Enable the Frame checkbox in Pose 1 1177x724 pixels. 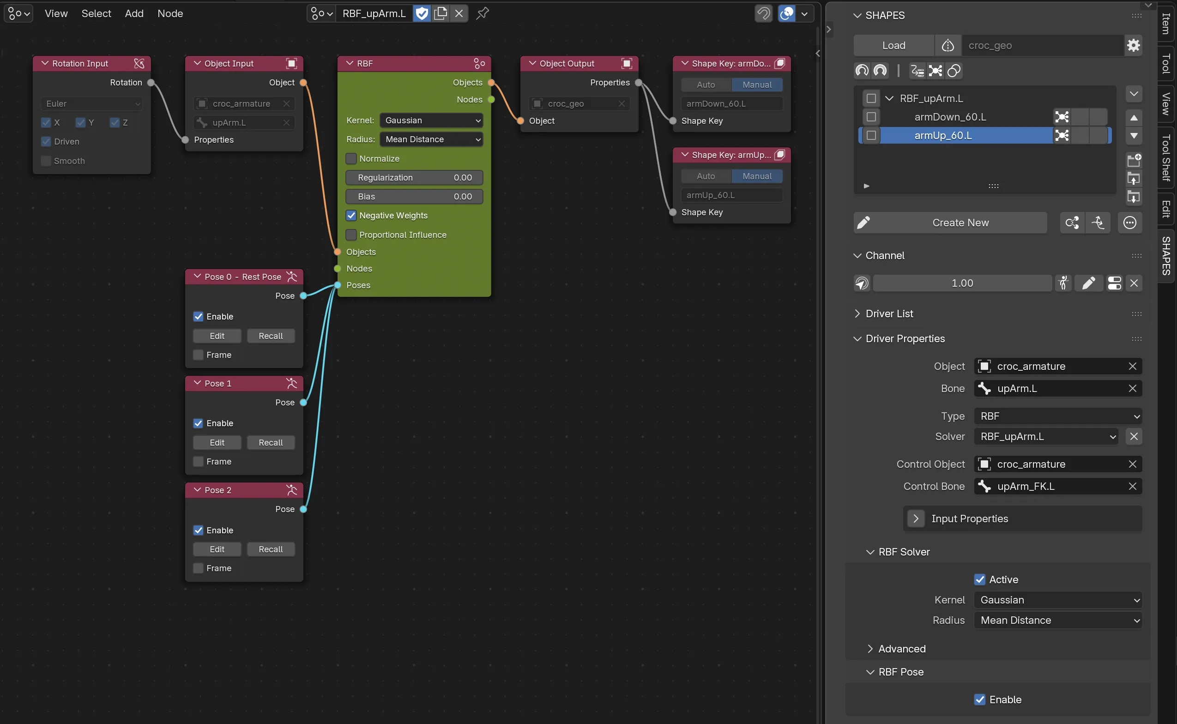(x=198, y=462)
